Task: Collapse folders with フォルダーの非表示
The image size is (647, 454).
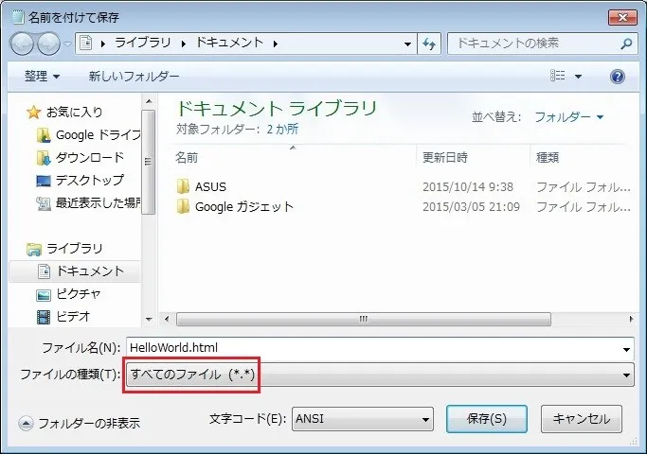Action: click(80, 423)
